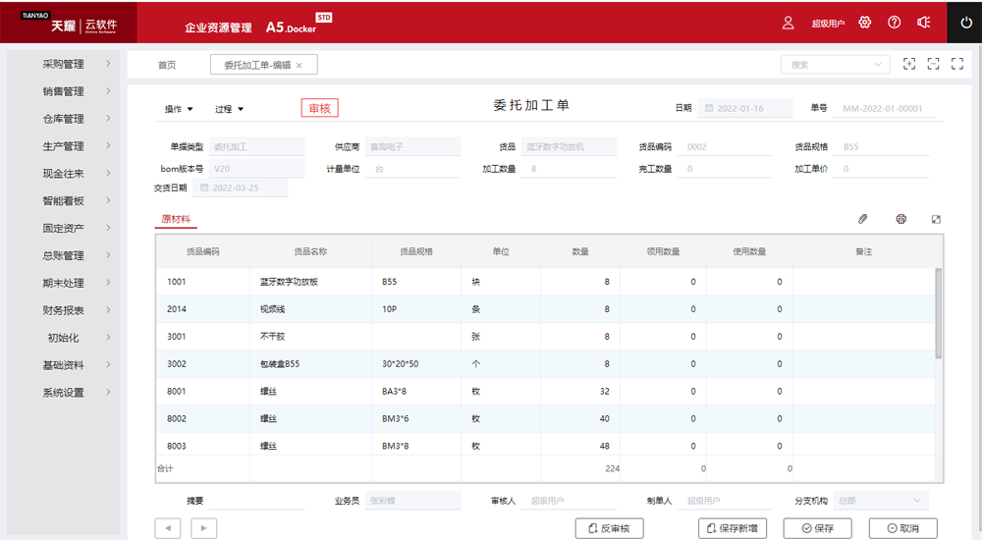Expand 现金往来 sidebar menu
This screenshot has height=540, width=982.
click(x=63, y=174)
